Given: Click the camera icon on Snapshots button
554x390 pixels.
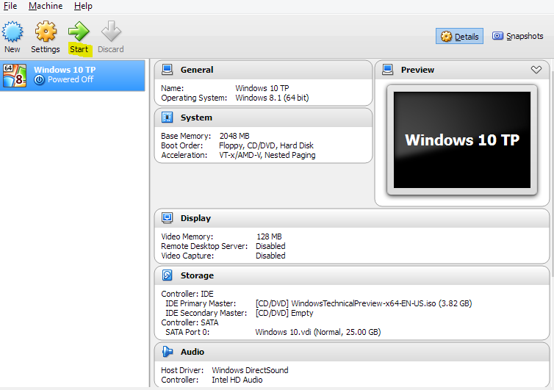Looking at the screenshot, I should pos(497,36).
